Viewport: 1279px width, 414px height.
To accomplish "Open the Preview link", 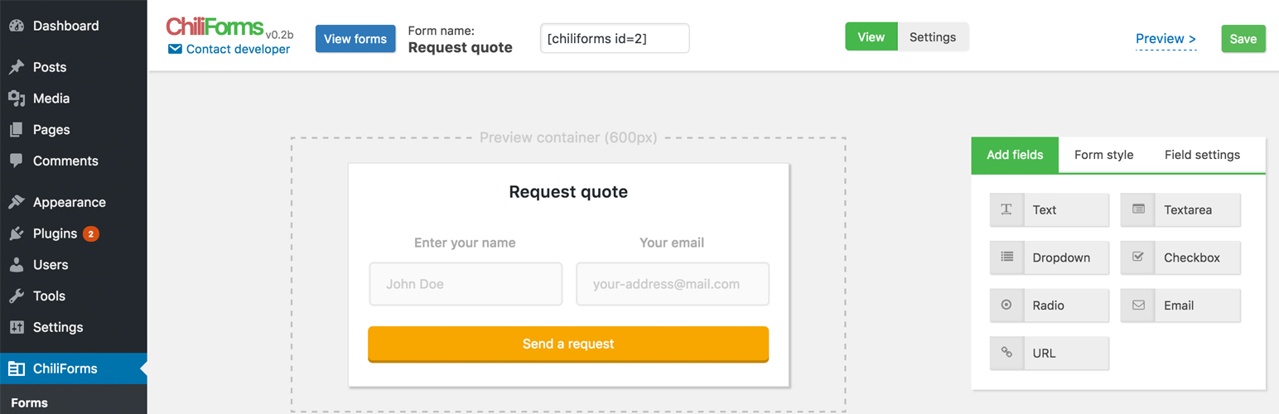I will click(x=1166, y=39).
